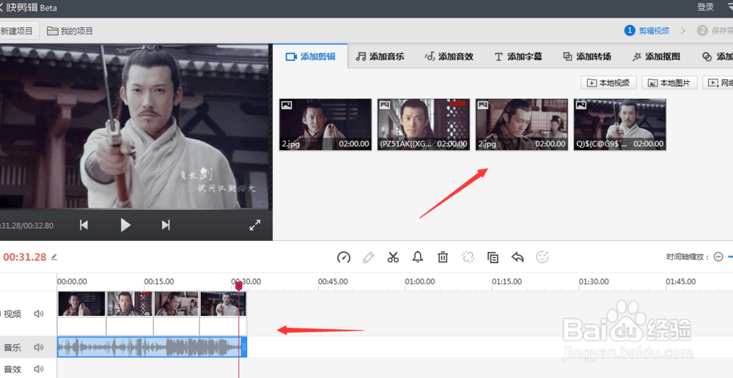Copy the clip with the duplicate icon
Screen dimensions: 733x378
[x=493, y=257]
